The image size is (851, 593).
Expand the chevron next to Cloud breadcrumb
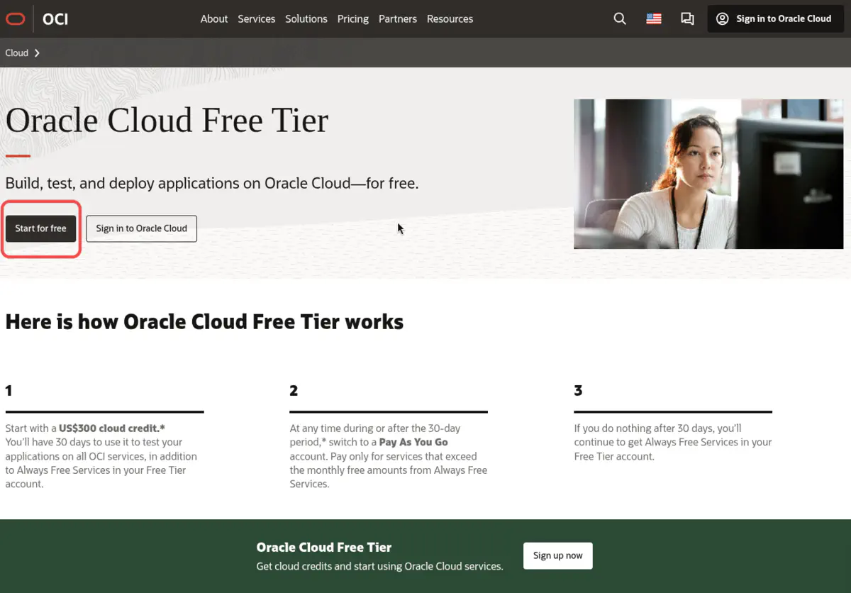(37, 53)
